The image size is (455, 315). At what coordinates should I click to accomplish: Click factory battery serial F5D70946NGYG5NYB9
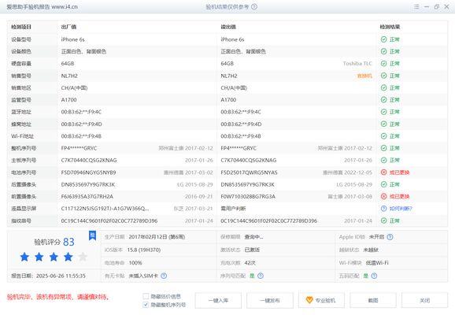coord(88,172)
